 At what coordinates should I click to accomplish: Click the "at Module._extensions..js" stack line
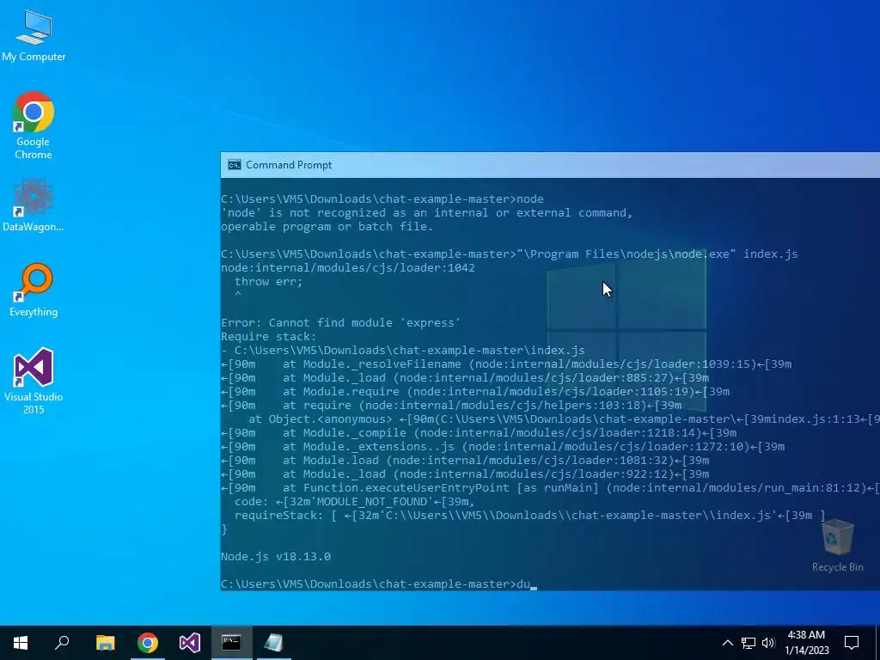(x=503, y=447)
